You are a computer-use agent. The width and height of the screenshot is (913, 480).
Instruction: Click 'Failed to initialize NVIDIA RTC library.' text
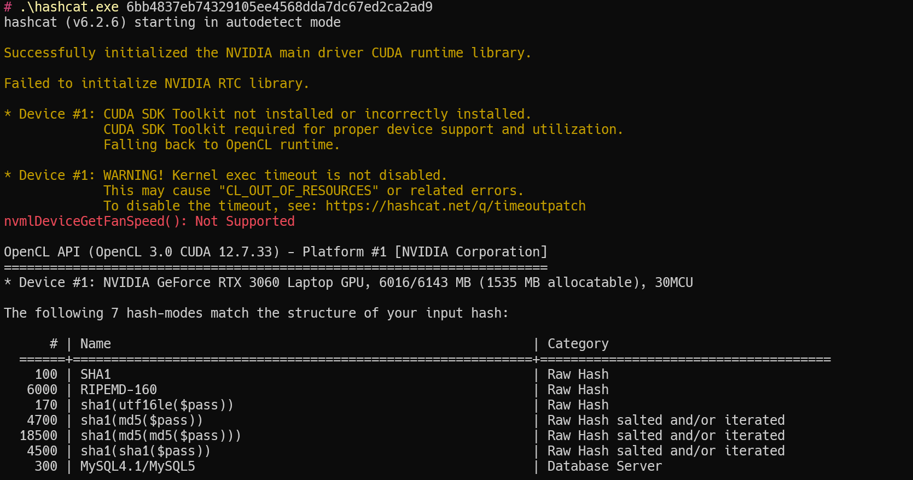click(156, 84)
